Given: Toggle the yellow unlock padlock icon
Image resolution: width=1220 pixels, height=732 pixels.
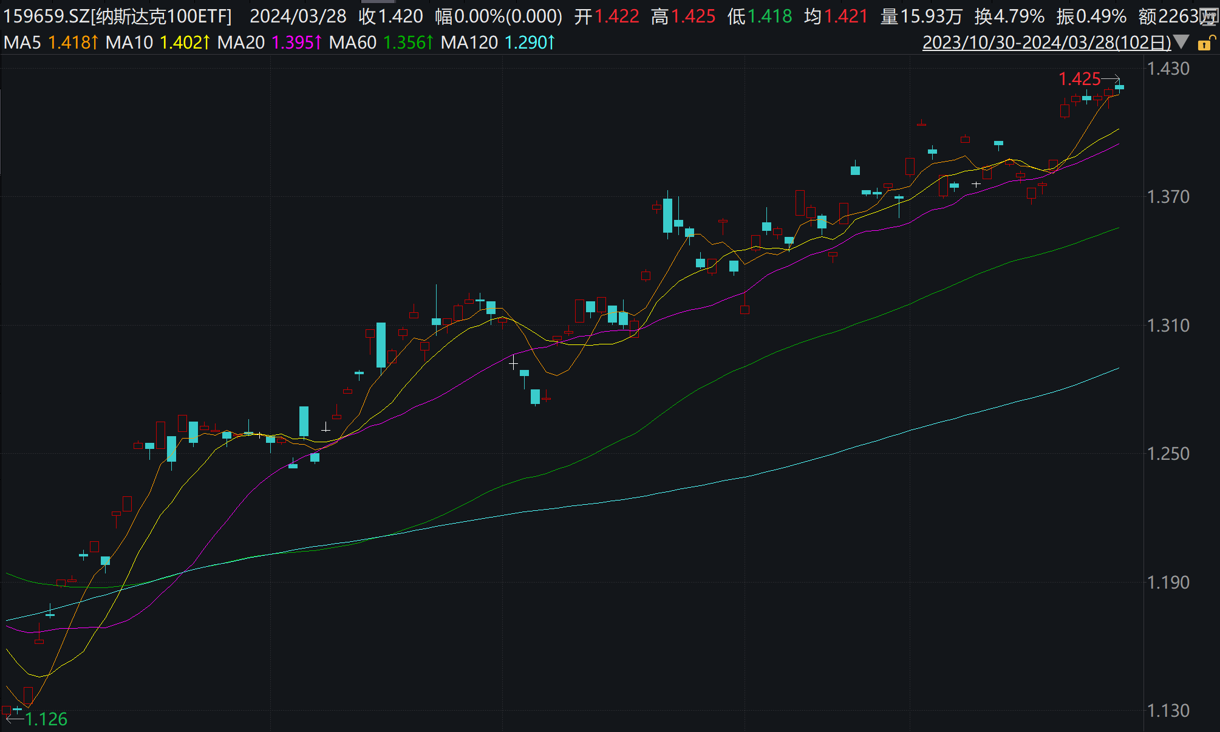Looking at the screenshot, I should tap(1206, 43).
